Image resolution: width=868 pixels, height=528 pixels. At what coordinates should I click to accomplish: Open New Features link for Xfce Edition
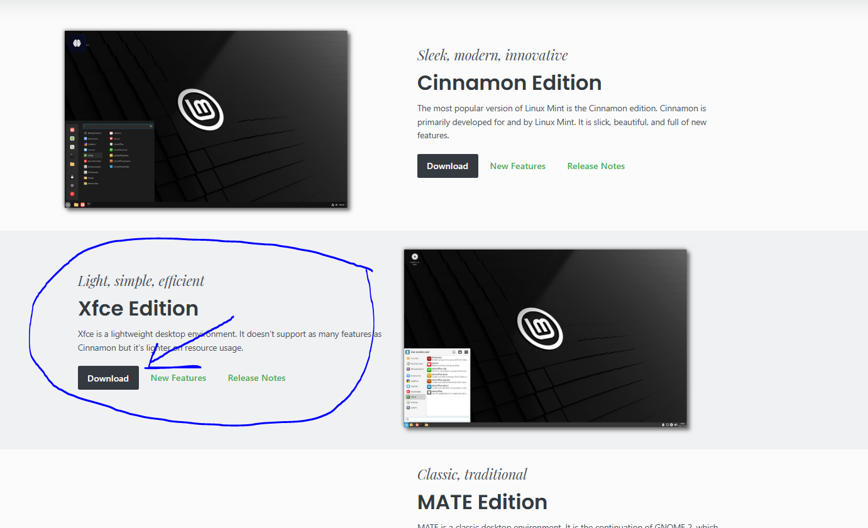pos(179,378)
